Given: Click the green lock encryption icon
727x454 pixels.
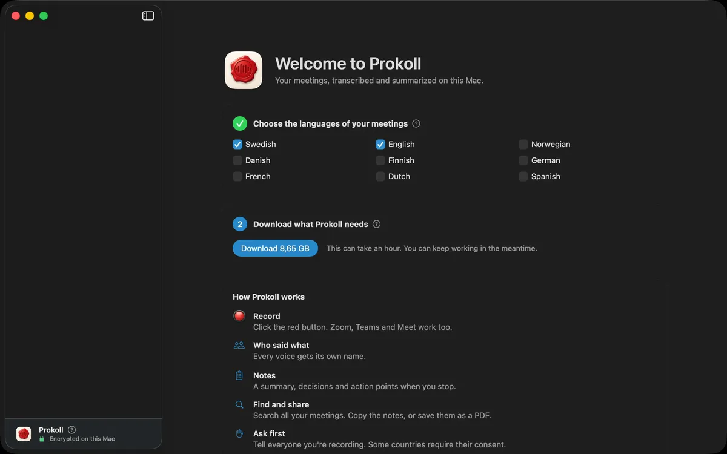Looking at the screenshot, I should click(42, 439).
